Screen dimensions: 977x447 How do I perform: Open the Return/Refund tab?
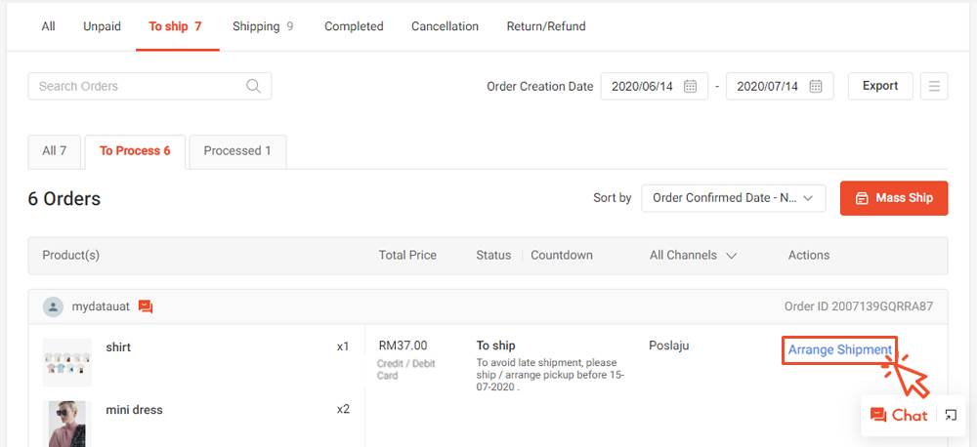click(546, 26)
